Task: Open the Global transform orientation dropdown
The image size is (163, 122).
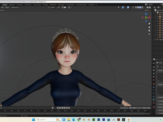Action: (x=53, y=7)
